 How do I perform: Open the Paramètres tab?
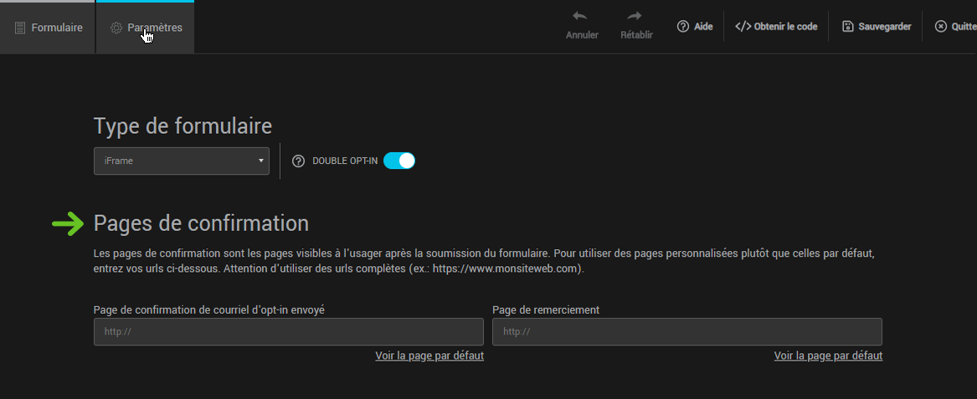(147, 28)
